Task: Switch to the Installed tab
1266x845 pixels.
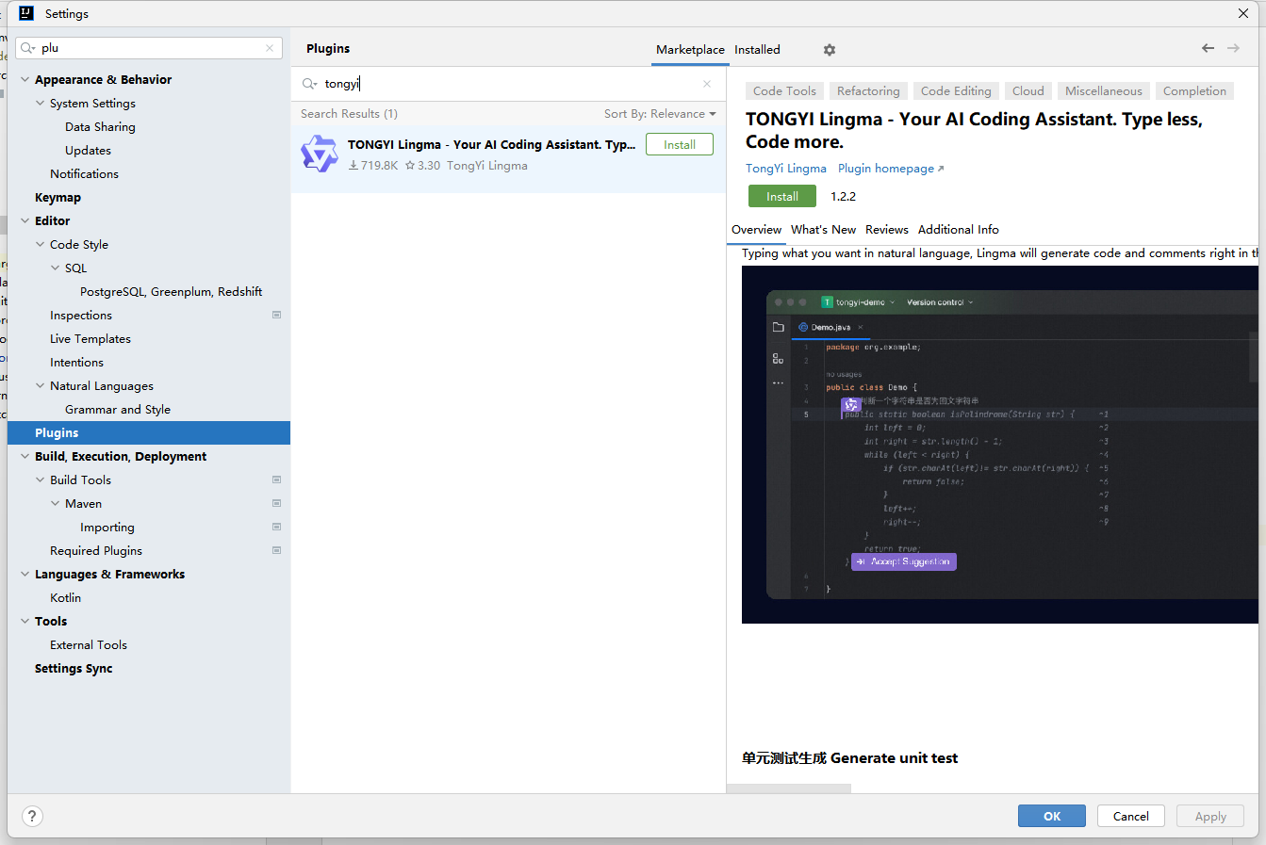Action: coord(757,50)
